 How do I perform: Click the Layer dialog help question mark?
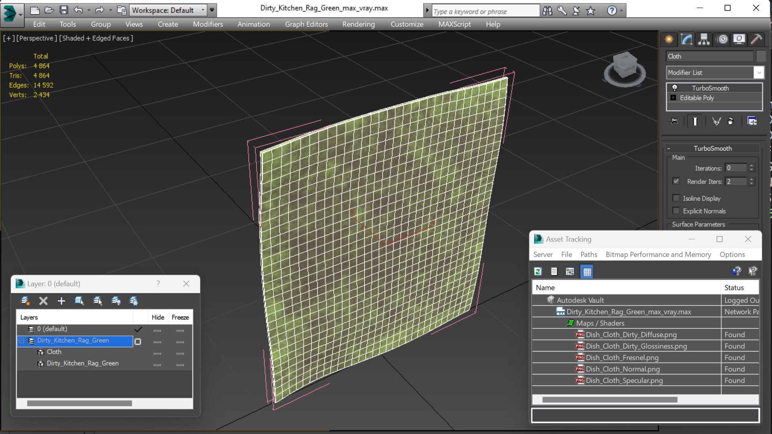coord(158,284)
